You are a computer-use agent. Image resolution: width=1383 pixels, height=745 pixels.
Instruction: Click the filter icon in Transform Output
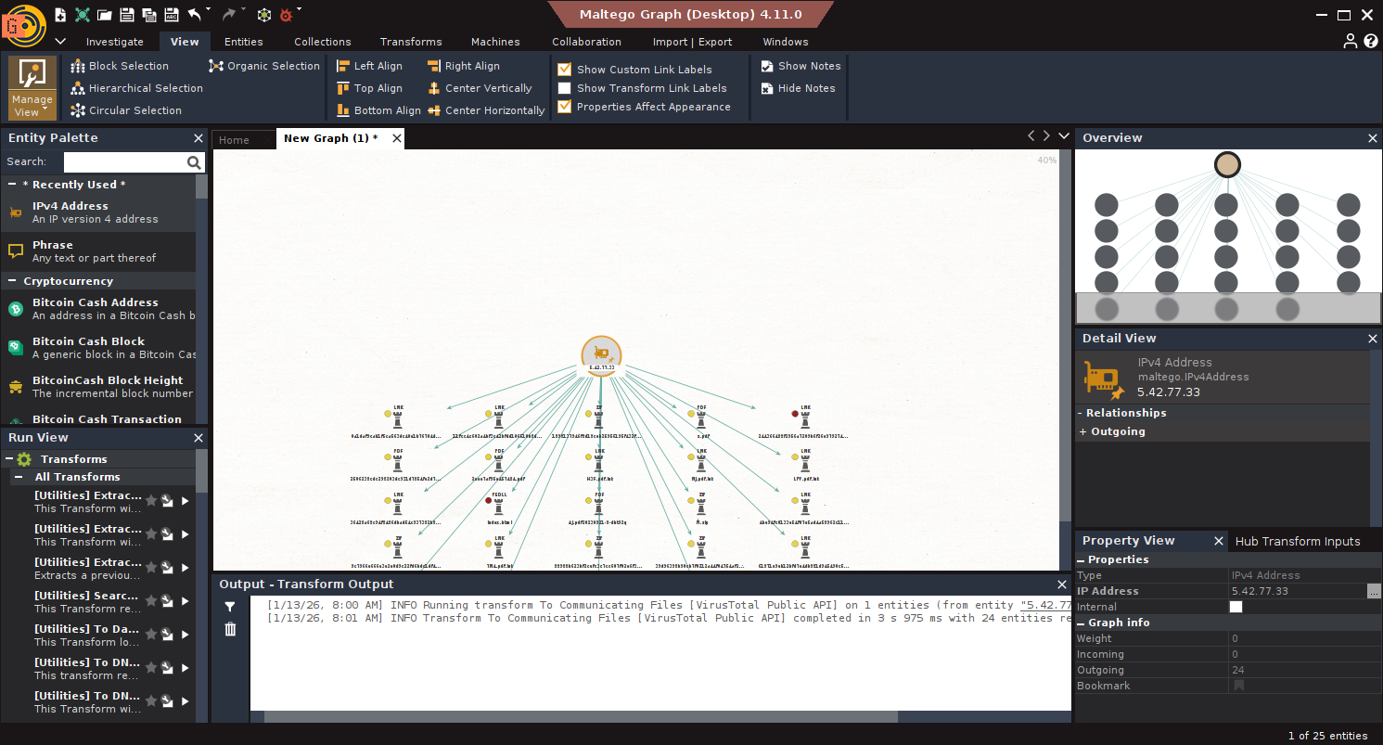click(x=230, y=607)
